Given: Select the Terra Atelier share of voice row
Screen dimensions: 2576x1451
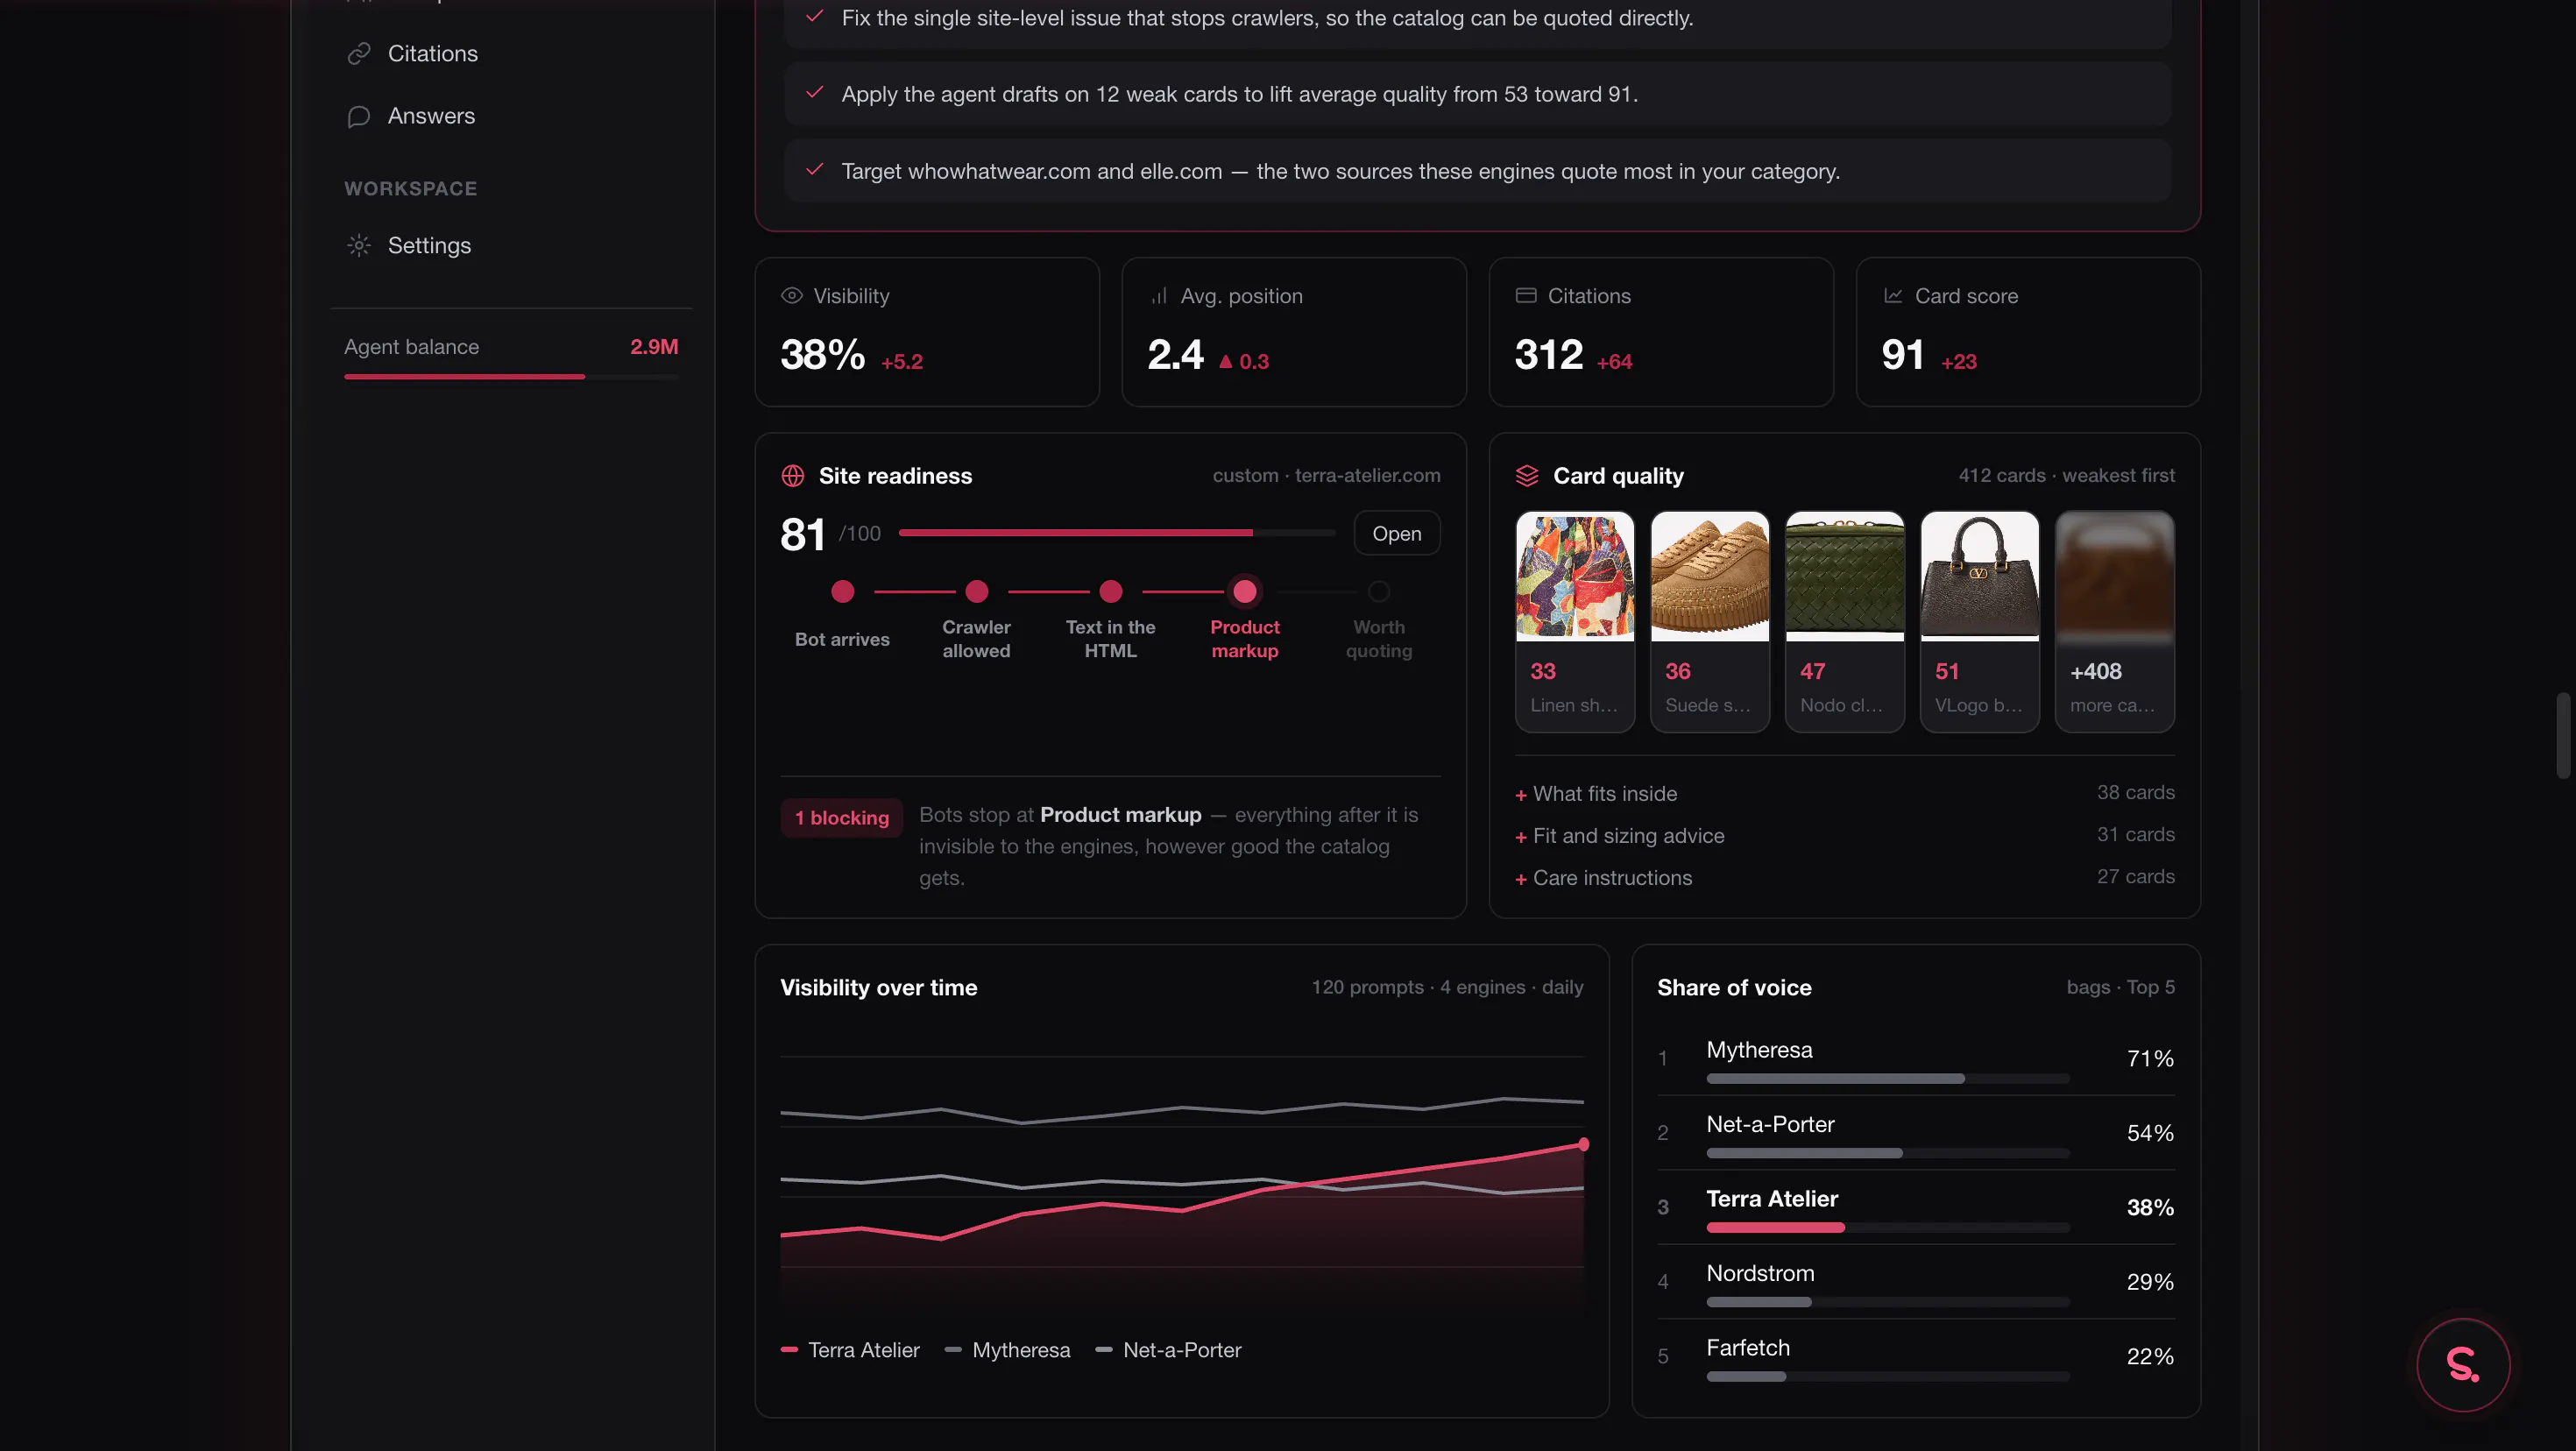Looking at the screenshot, I should click(1916, 1208).
